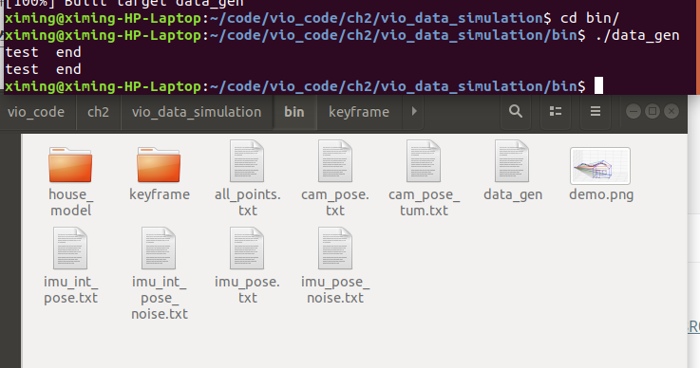Navigate to vio_code in path bar
Screen dimensions: 700x368
point(36,112)
